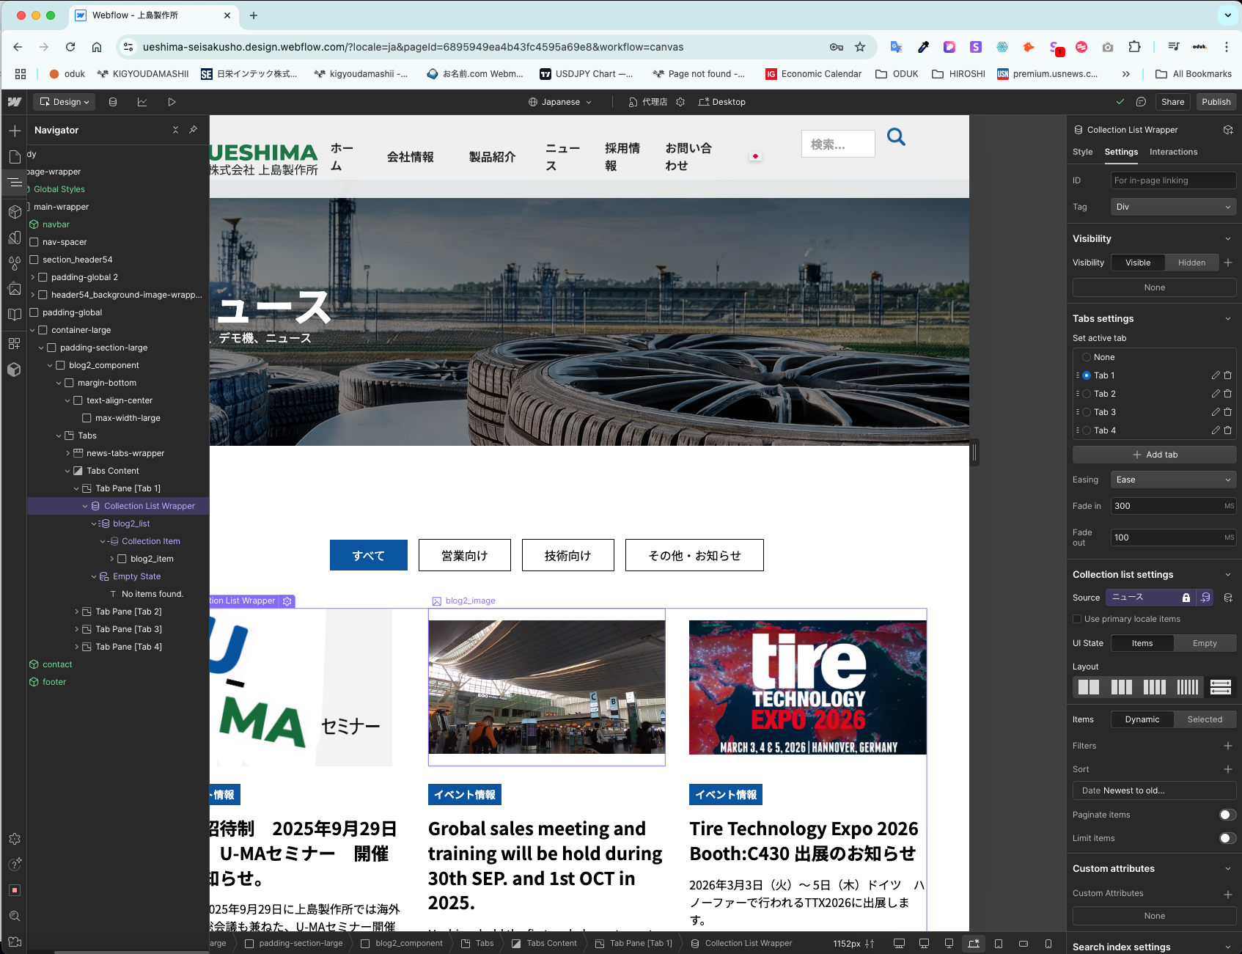The image size is (1242, 954).
Task: Select the 営業向け news tab
Action: click(x=465, y=555)
